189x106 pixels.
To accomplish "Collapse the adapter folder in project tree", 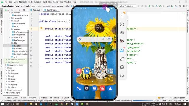I will 9,13.
